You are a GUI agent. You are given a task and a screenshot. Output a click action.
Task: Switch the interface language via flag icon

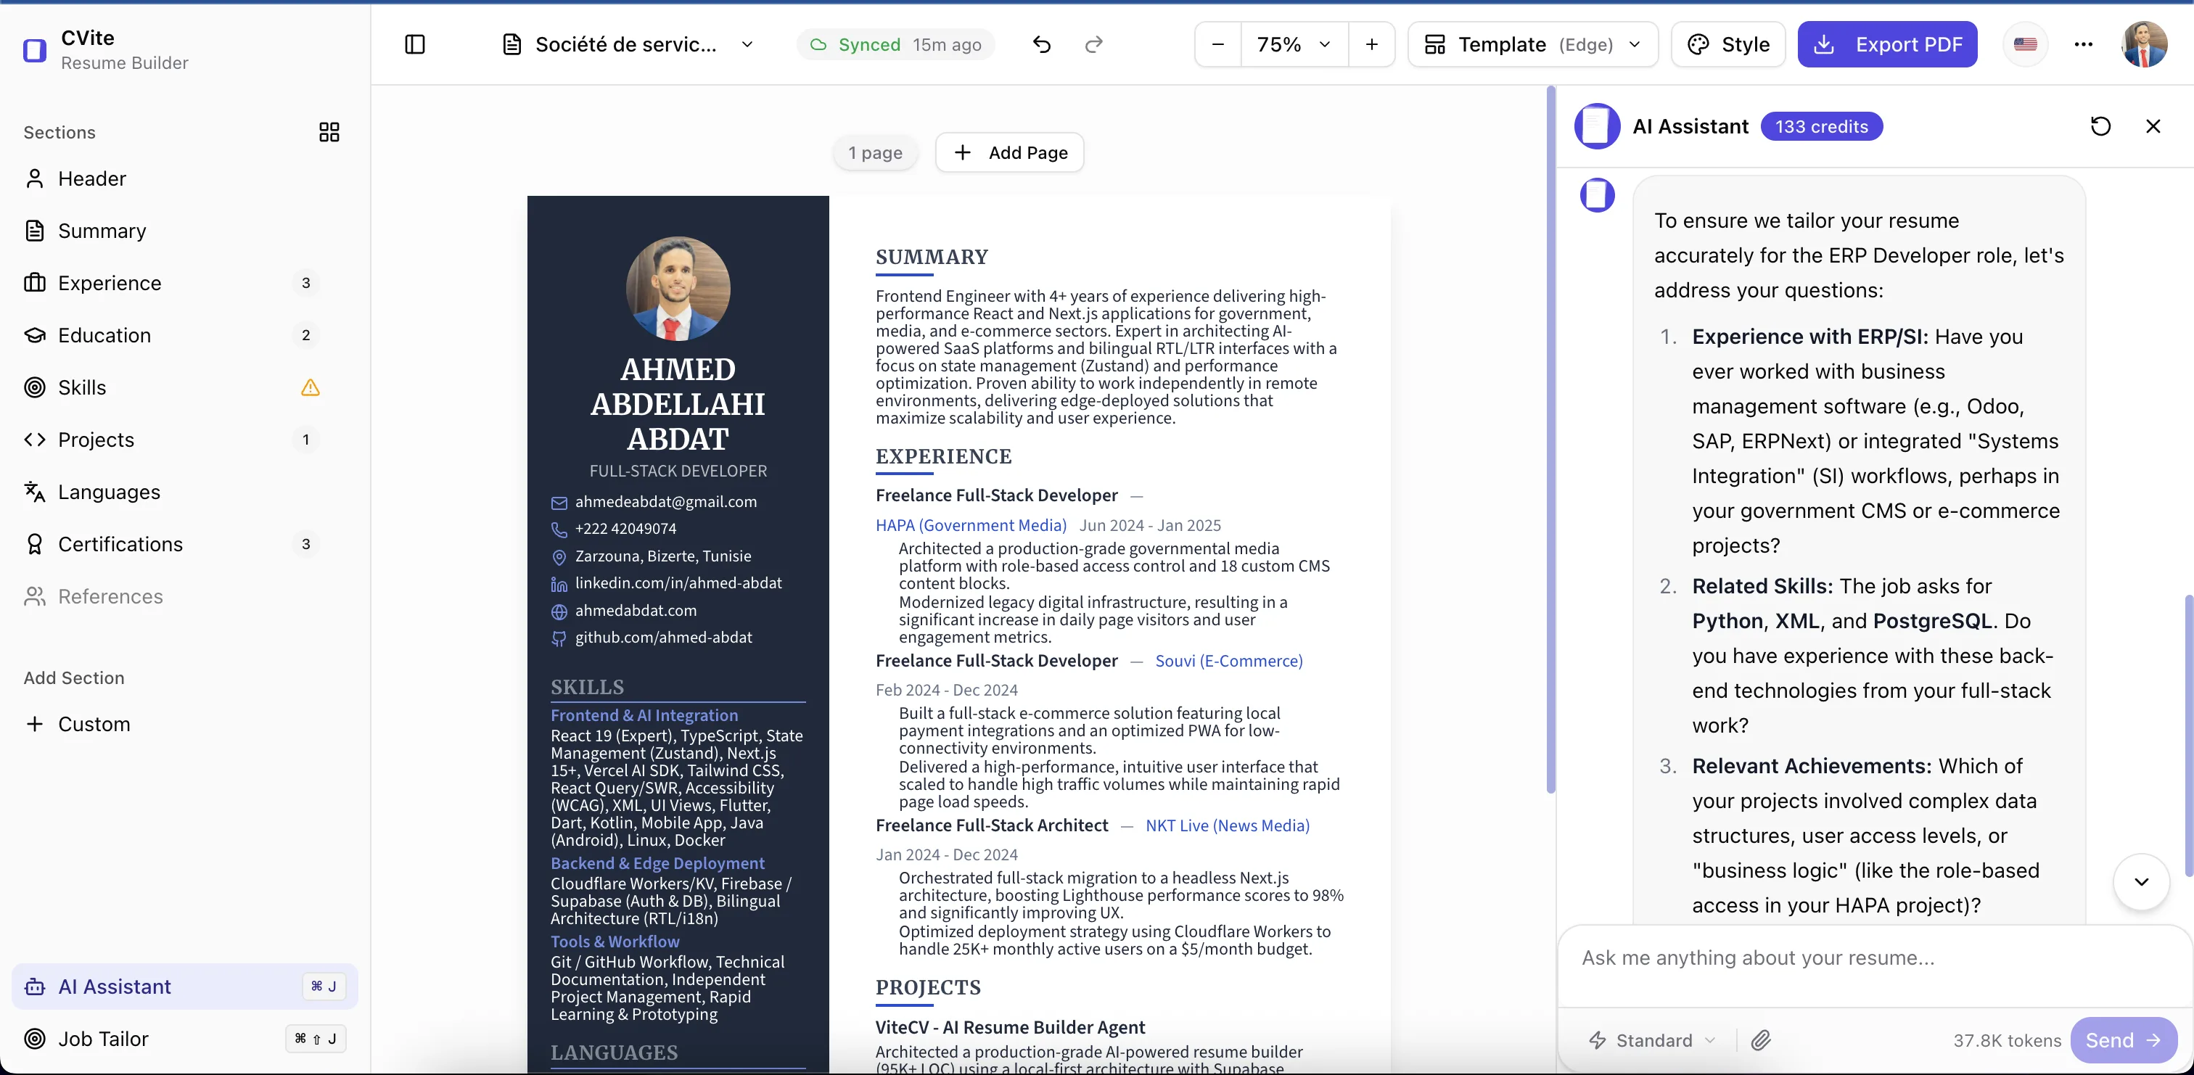[x=2026, y=45]
